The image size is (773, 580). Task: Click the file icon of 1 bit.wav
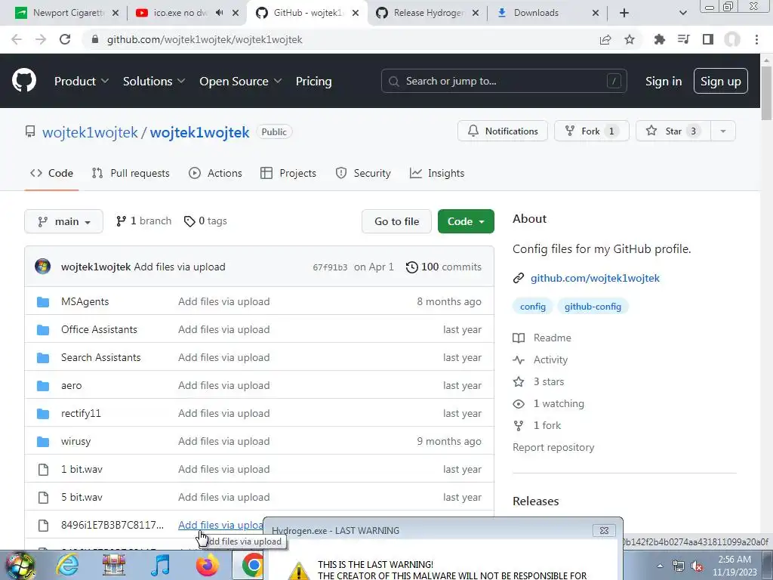[x=43, y=470]
